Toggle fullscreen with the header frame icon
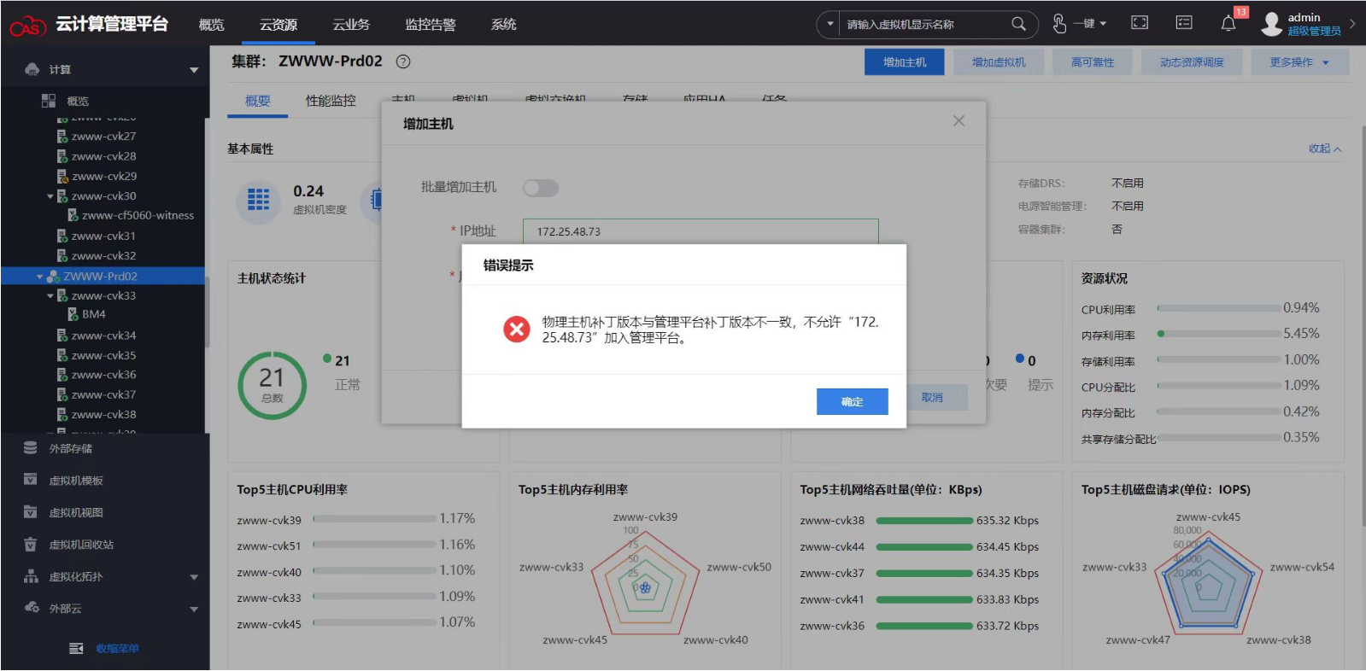Viewport: 1366px width, 671px height. [1140, 23]
